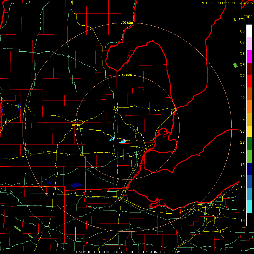
Task: Click legend value "66"
Action: coord(242,31)
